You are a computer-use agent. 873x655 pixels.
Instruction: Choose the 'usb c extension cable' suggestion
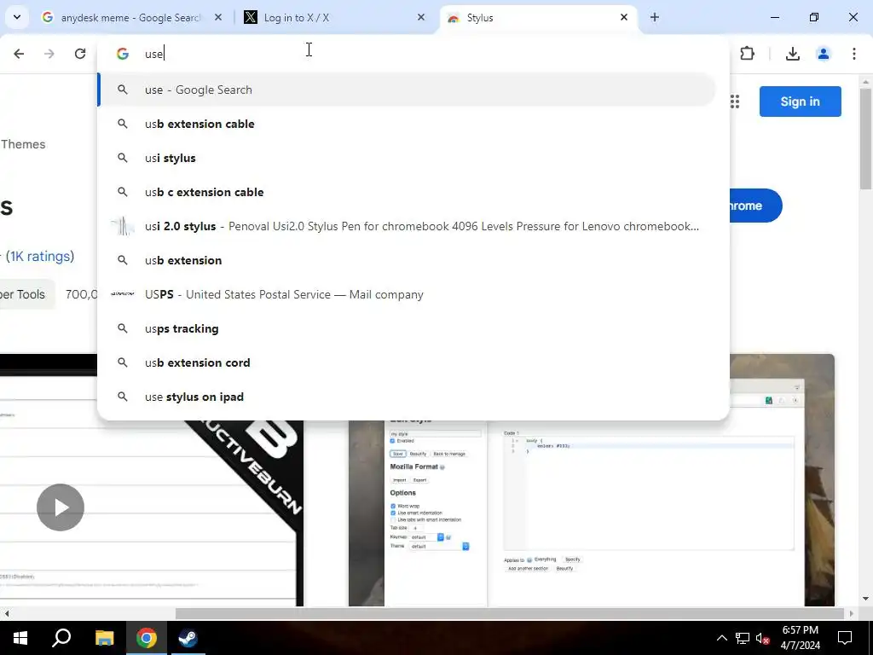point(408,192)
